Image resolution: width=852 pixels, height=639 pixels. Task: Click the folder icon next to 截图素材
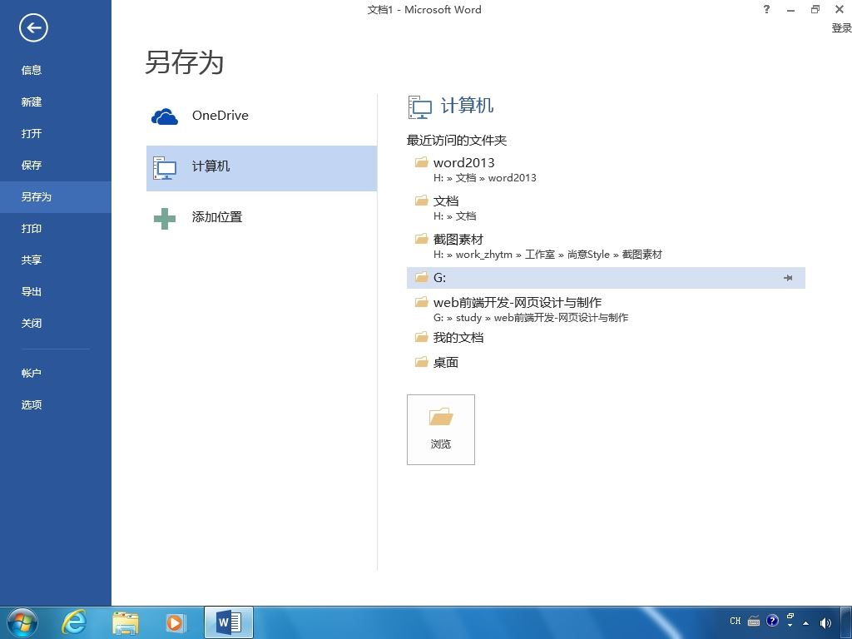pos(422,239)
